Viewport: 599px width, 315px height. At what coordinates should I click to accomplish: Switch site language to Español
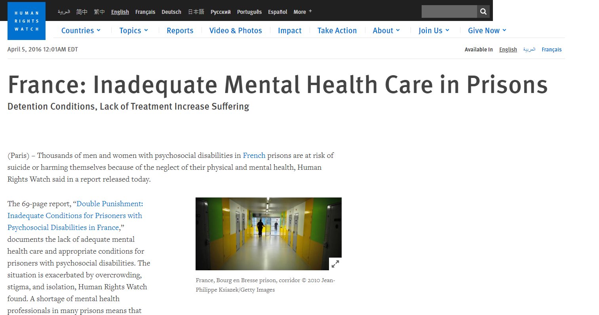click(278, 12)
